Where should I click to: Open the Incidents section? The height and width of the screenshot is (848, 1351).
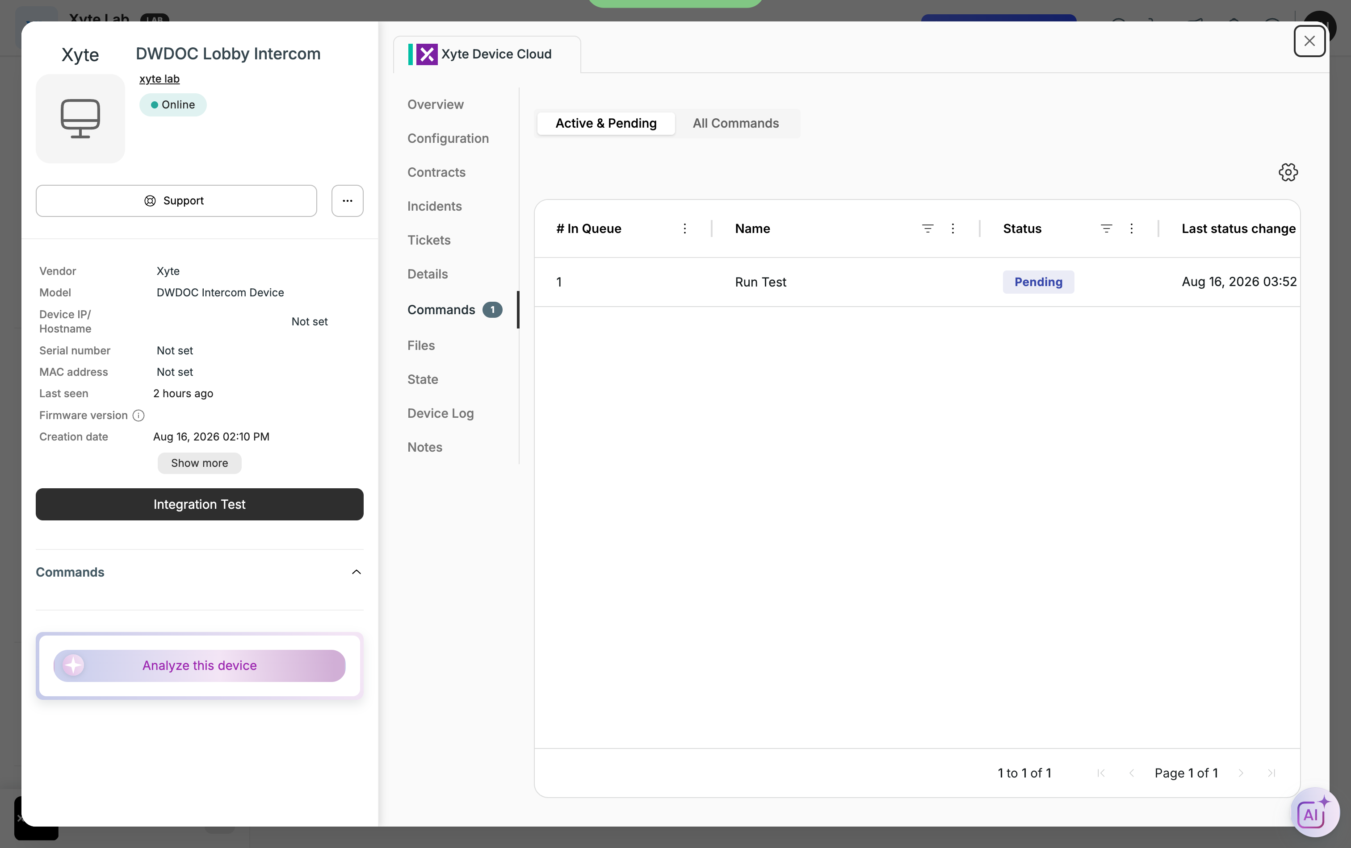pyautogui.click(x=434, y=206)
